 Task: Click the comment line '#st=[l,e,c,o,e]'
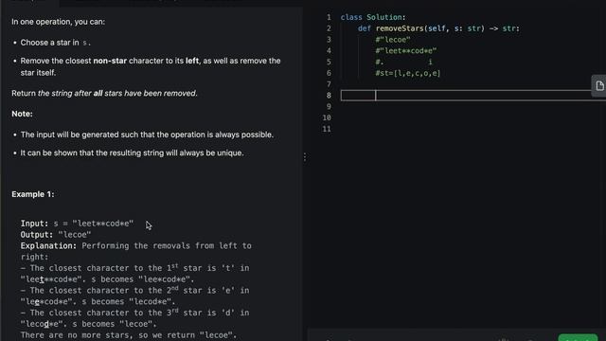[x=408, y=74]
